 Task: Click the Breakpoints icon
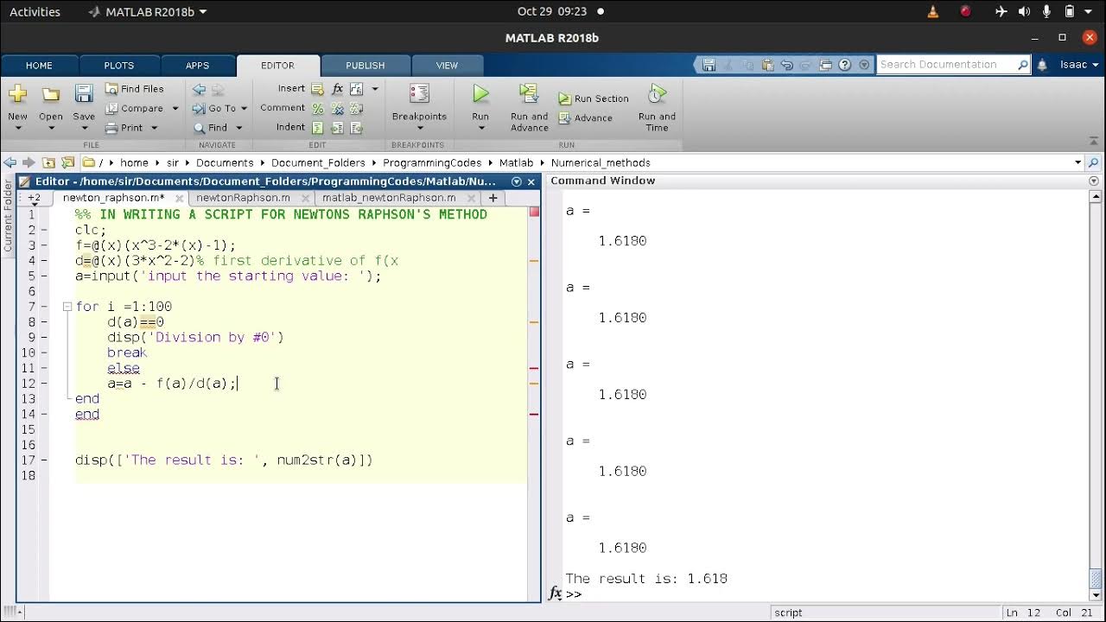[419, 94]
